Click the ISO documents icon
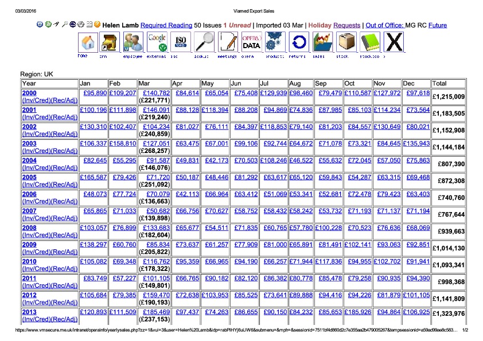The image size is (483, 341). click(x=181, y=42)
